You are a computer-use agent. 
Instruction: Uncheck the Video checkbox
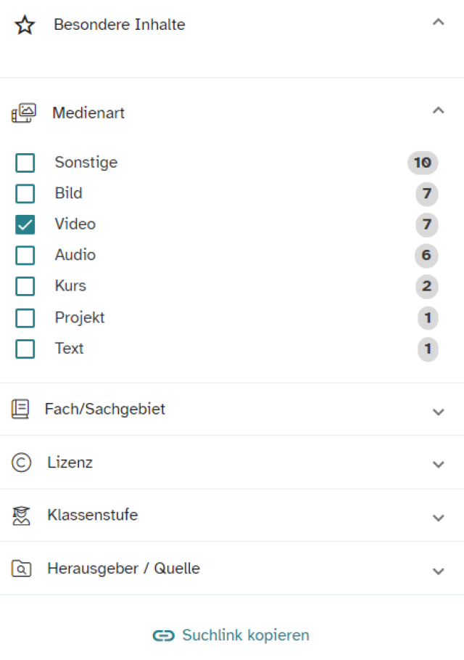[x=25, y=224]
